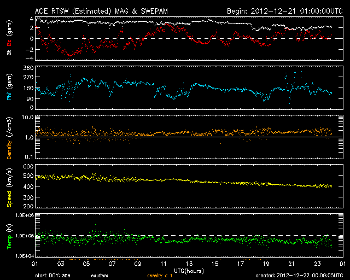Click the orange 'density < 1' legend text
The height and width of the screenshot is (280, 350).
(x=160, y=276)
